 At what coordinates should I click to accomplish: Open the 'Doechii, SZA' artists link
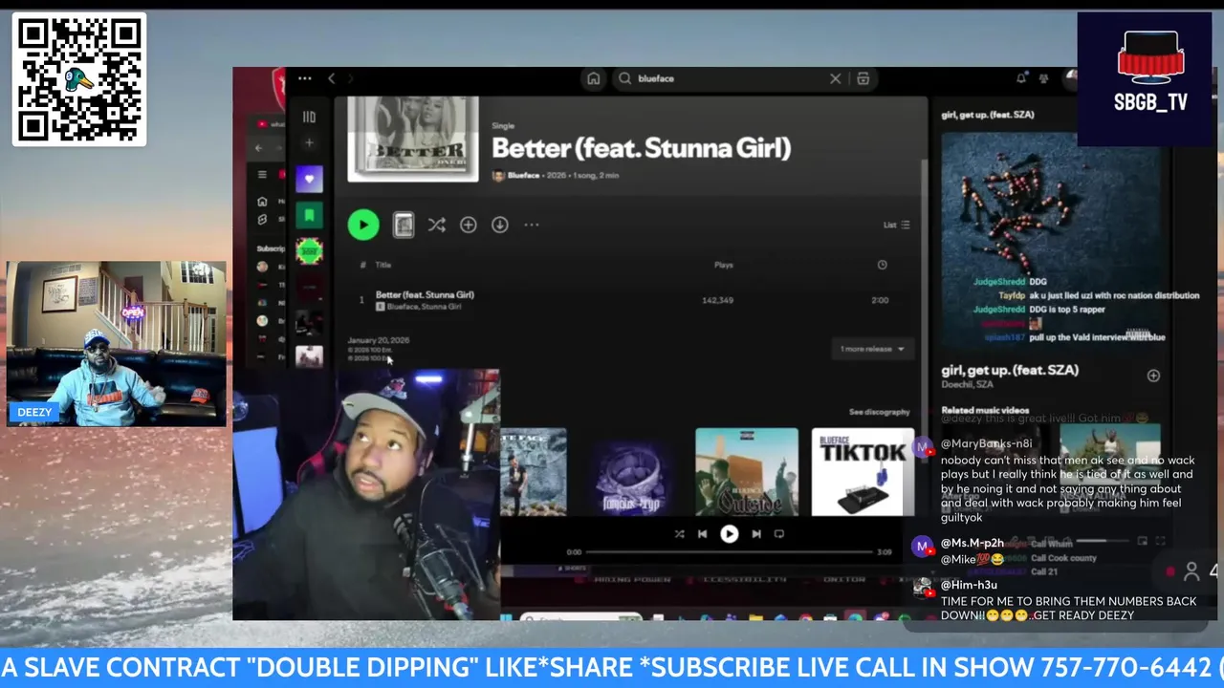[x=967, y=384]
